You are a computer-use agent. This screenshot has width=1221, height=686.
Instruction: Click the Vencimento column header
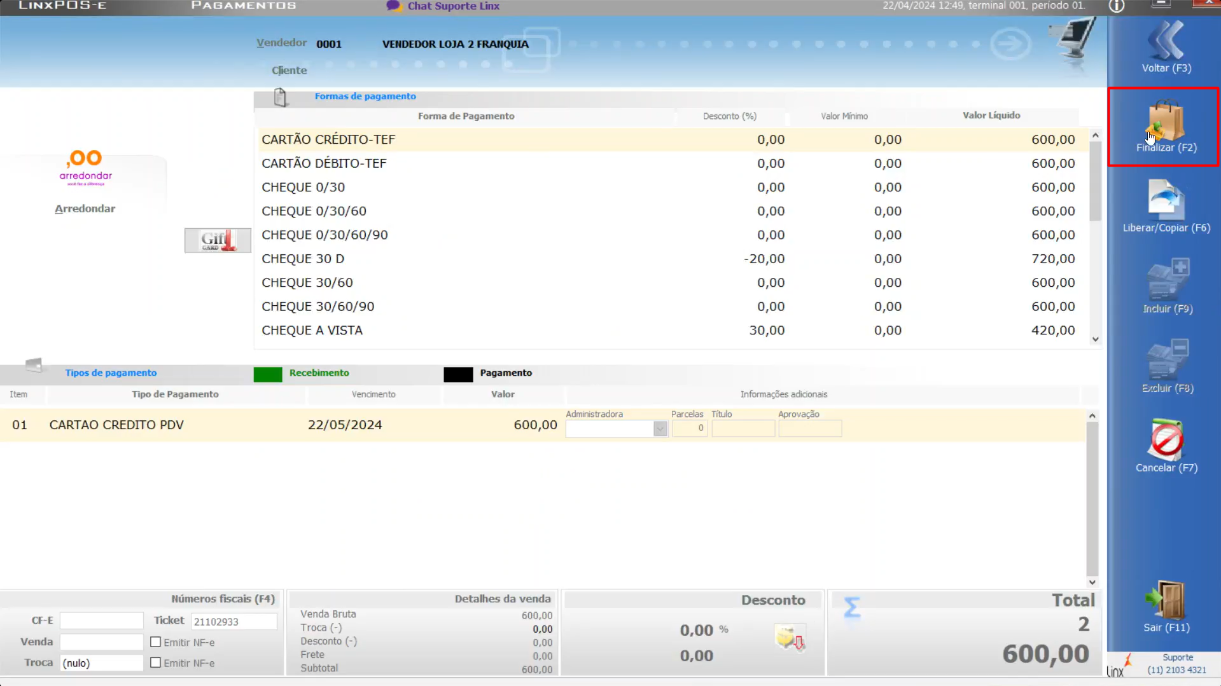pyautogui.click(x=373, y=394)
